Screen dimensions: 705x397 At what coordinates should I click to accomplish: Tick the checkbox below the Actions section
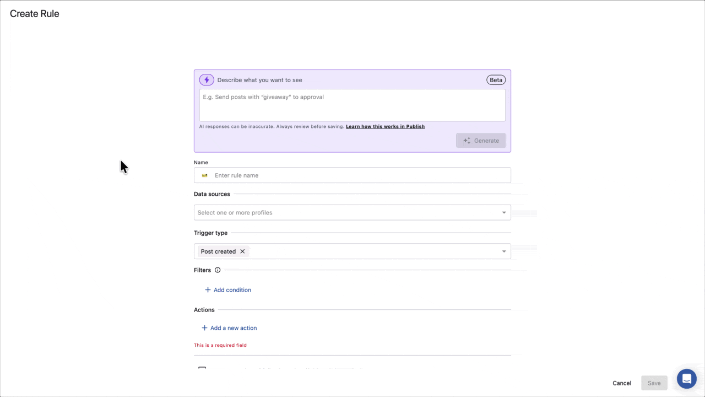click(202, 369)
